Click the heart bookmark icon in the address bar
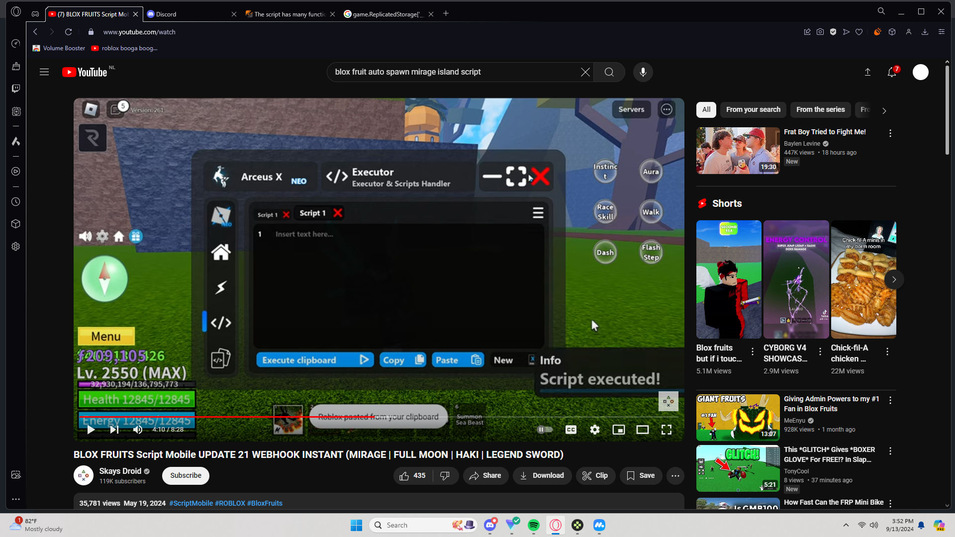 click(x=859, y=32)
